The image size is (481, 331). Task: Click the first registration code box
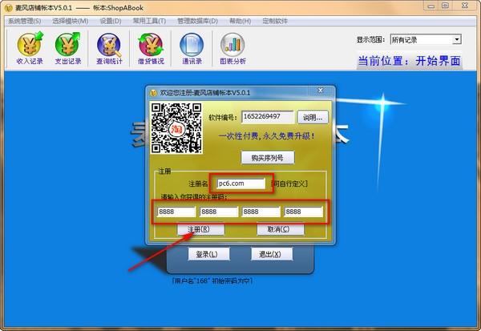click(x=174, y=212)
